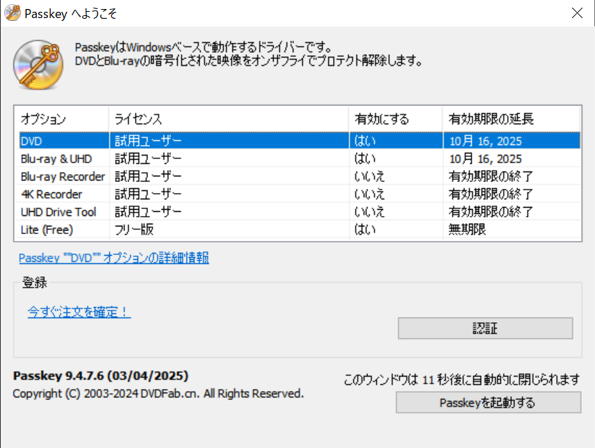Open the 今すぐ注文を確定！ link

tap(79, 312)
